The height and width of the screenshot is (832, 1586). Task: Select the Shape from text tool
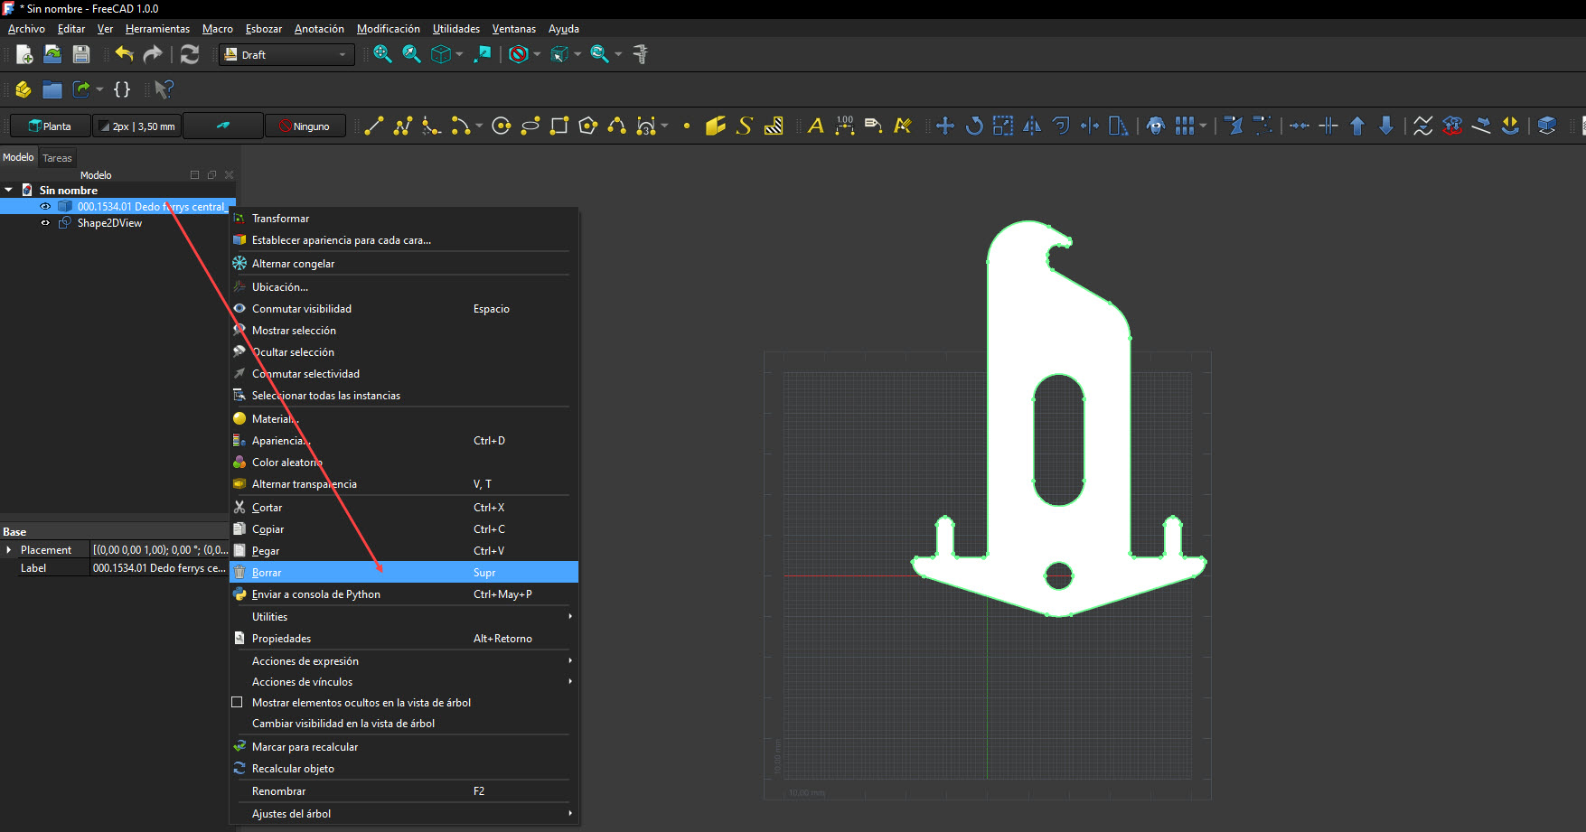tap(745, 126)
